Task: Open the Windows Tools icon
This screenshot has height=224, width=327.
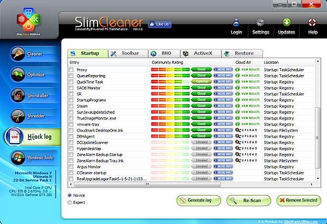Action: click(x=18, y=158)
